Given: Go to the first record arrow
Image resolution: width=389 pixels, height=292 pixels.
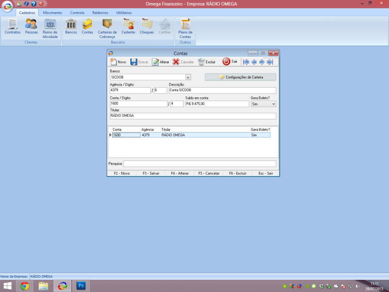Looking at the screenshot, I should pos(246,62).
